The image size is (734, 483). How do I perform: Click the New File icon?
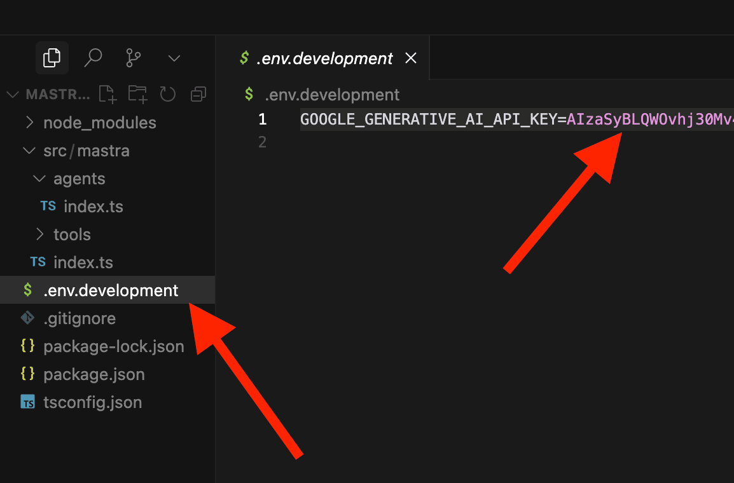coord(108,95)
